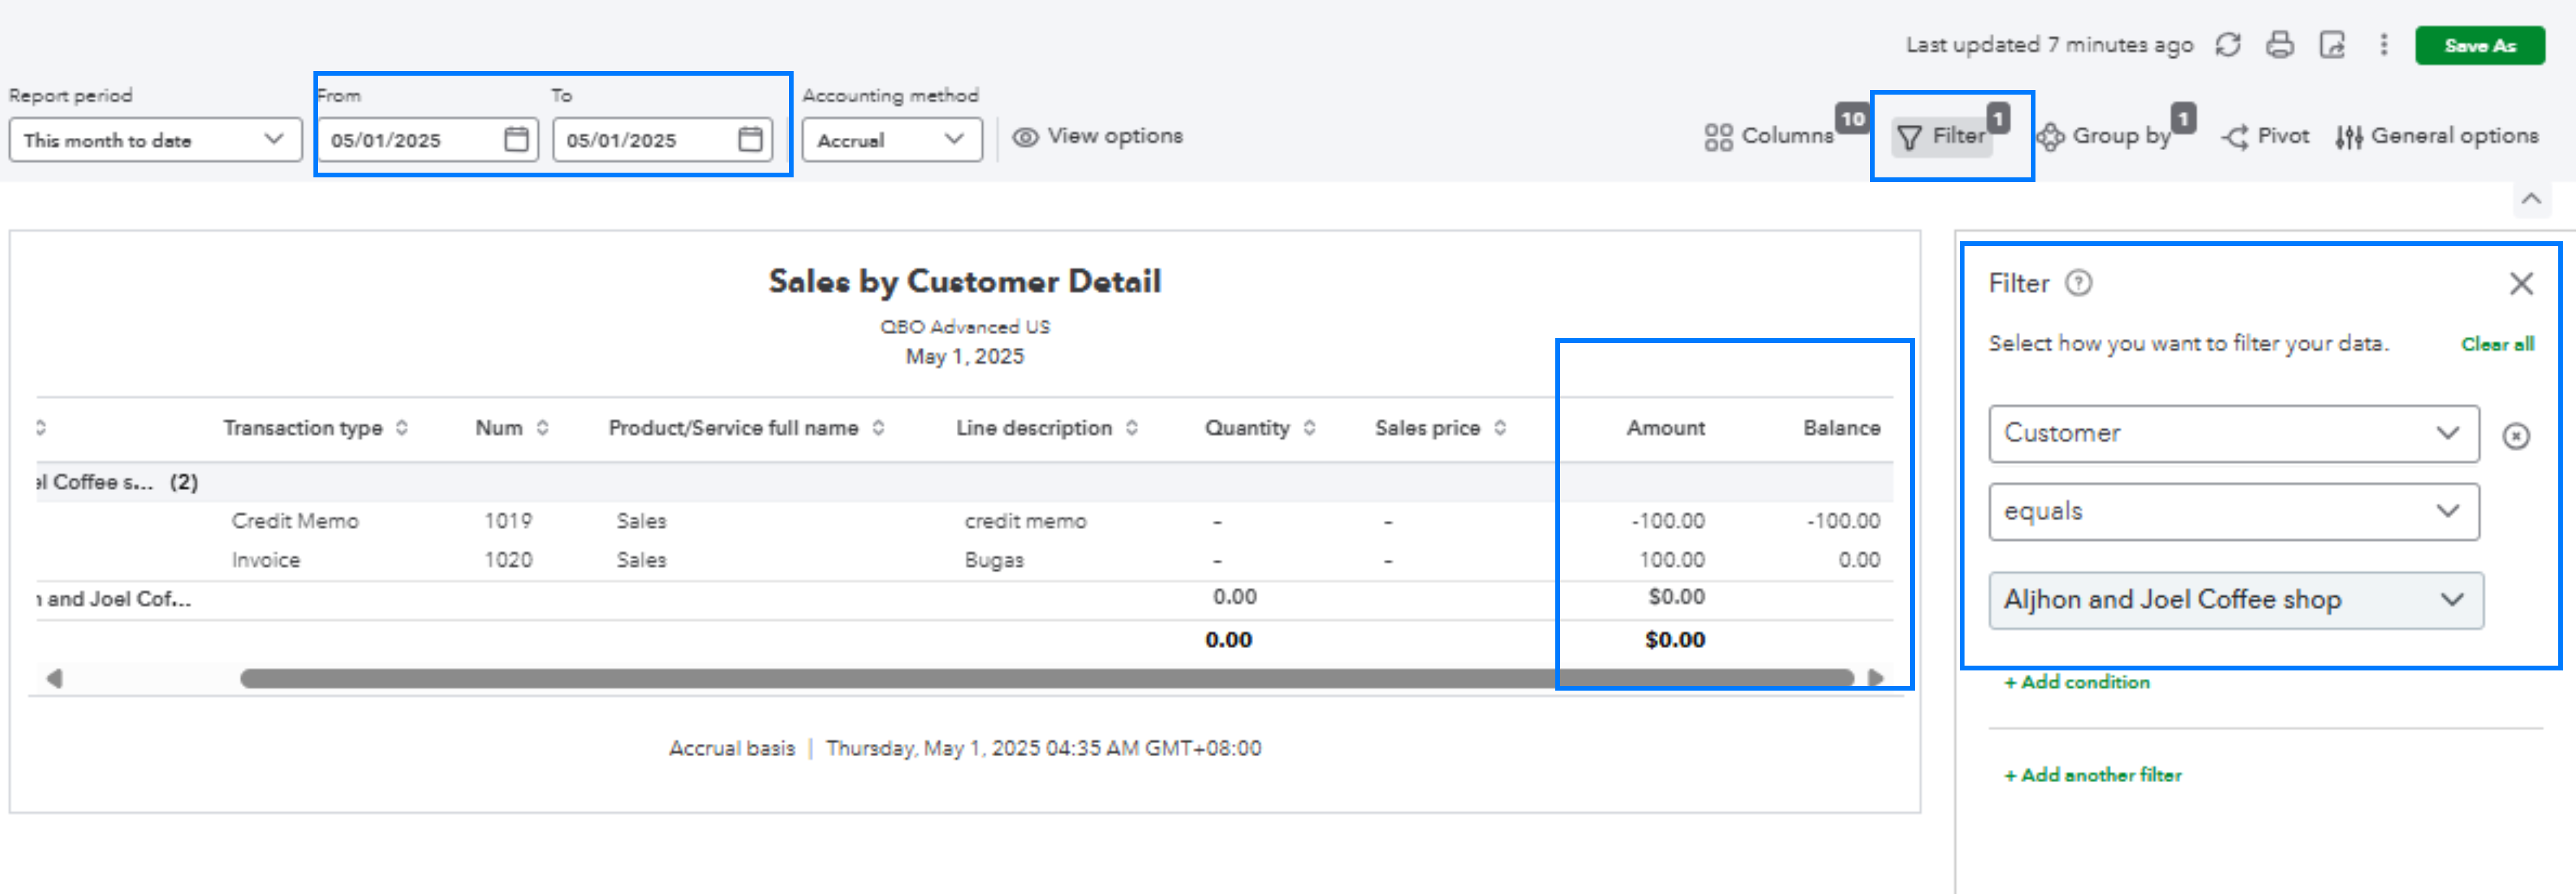Remove the Customer filter condition

(2516, 436)
